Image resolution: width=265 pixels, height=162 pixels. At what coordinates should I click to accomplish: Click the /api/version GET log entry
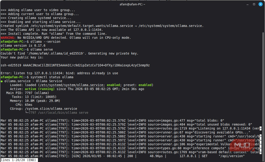[122, 156]
